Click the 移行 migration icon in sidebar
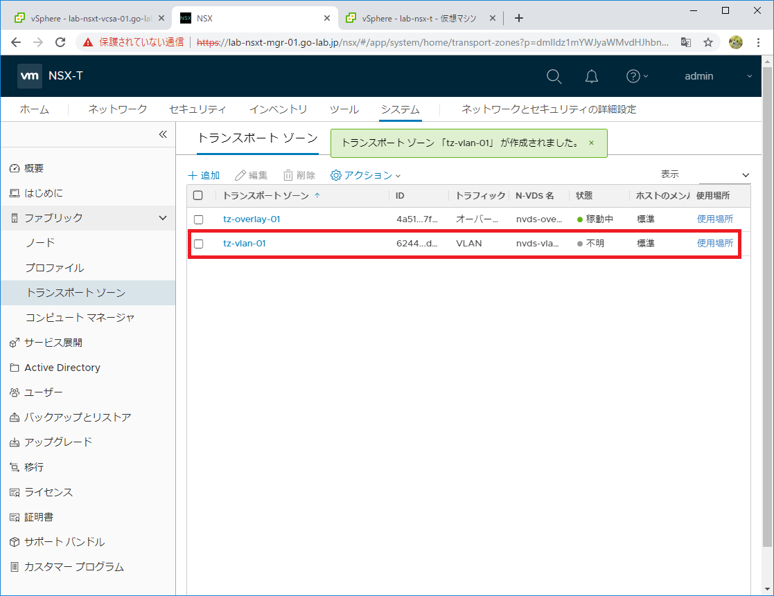The width and height of the screenshot is (774, 596). 15,467
